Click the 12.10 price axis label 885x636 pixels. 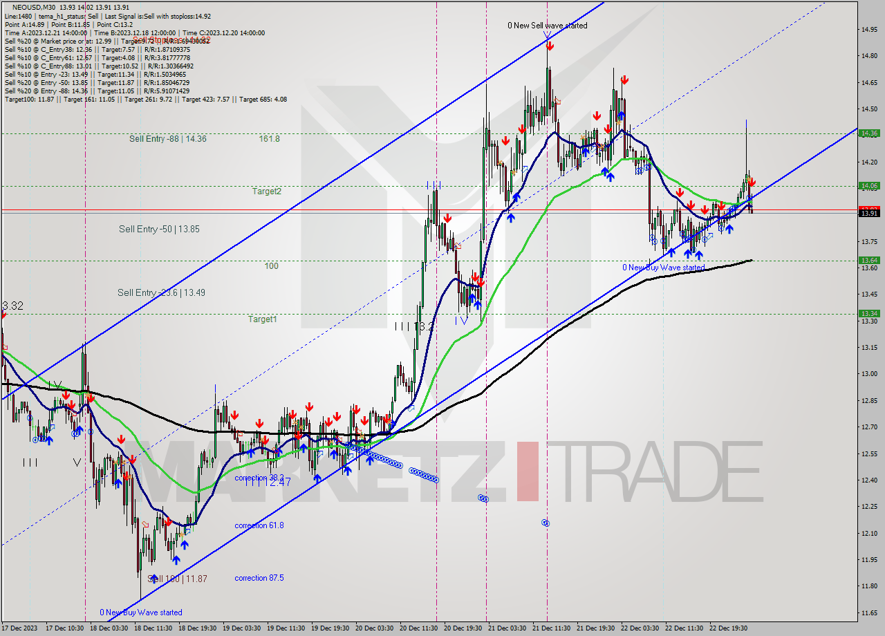pyautogui.click(x=869, y=533)
